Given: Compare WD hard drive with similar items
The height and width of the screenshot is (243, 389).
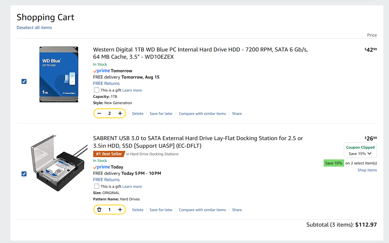Looking at the screenshot, I should pos(202,114).
